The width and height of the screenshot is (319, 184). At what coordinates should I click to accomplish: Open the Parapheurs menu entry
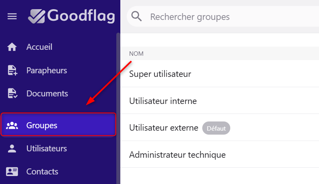pyautogui.click(x=47, y=70)
